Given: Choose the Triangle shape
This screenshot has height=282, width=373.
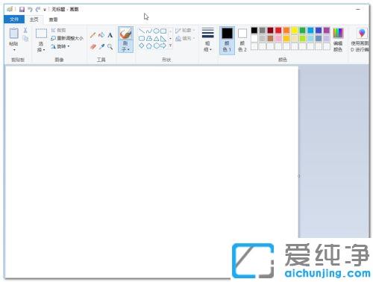Looking at the screenshot, I should tap(156, 38).
